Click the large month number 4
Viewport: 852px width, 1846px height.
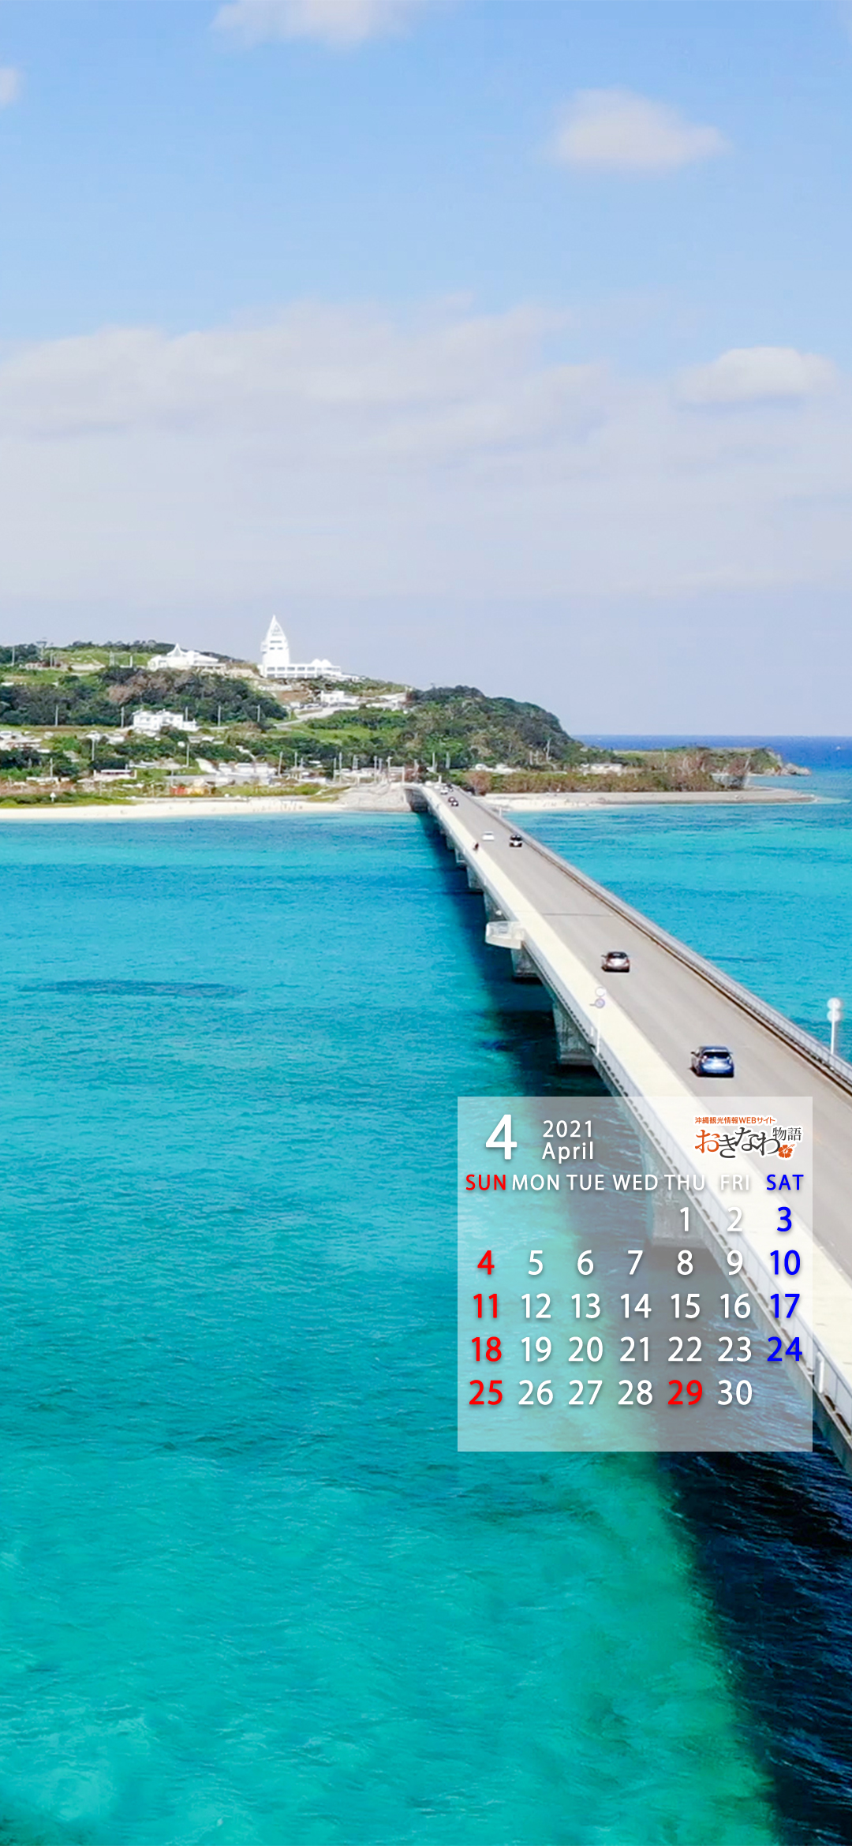tap(501, 1138)
